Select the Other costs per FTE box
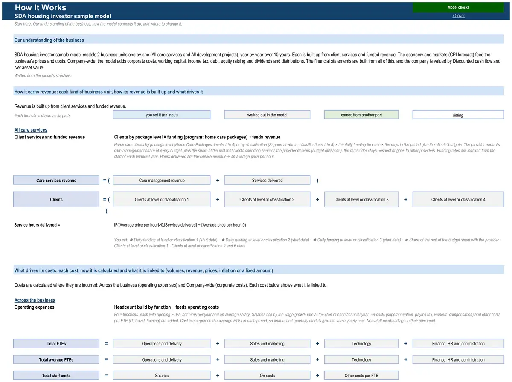Image resolution: width=512 pixels, height=382 pixels. 361,376
